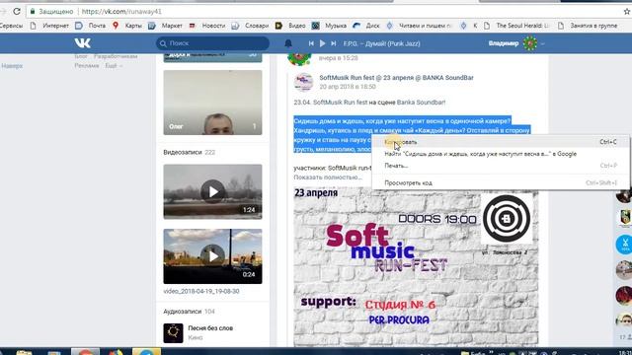Skip to previous track in VK header
This screenshot has width=632, height=355.
(x=311, y=43)
